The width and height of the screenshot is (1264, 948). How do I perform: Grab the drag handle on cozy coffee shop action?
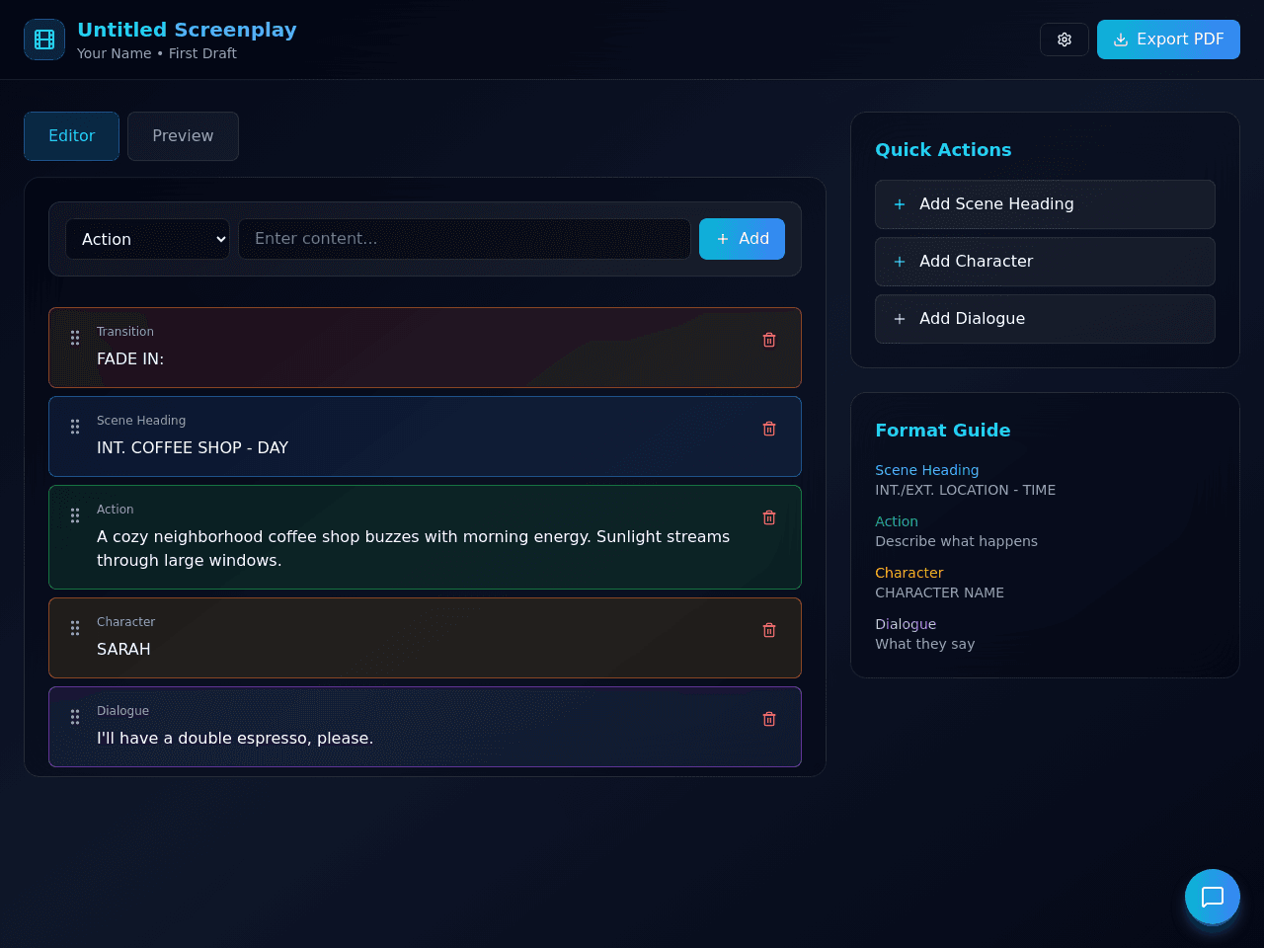[75, 515]
